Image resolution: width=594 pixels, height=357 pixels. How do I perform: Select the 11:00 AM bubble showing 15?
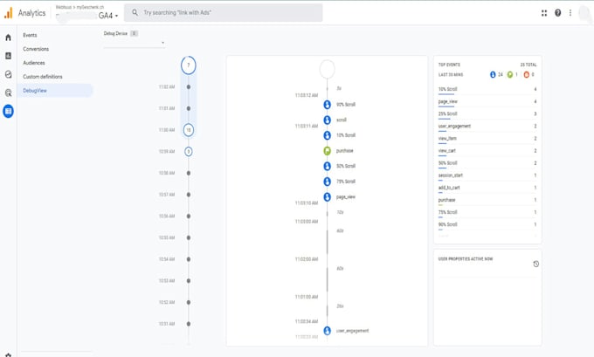(x=189, y=130)
